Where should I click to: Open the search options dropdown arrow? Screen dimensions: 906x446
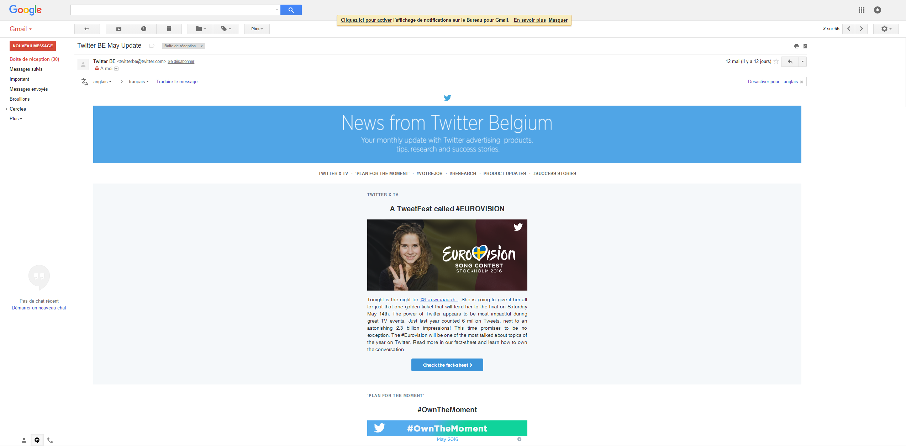click(x=277, y=10)
